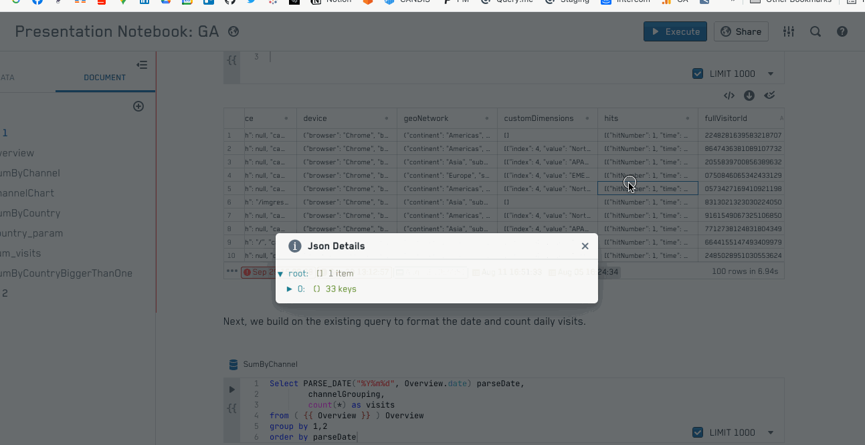Select SumByCountry in document outline
Screen dimensions: 865x445
point(30,213)
